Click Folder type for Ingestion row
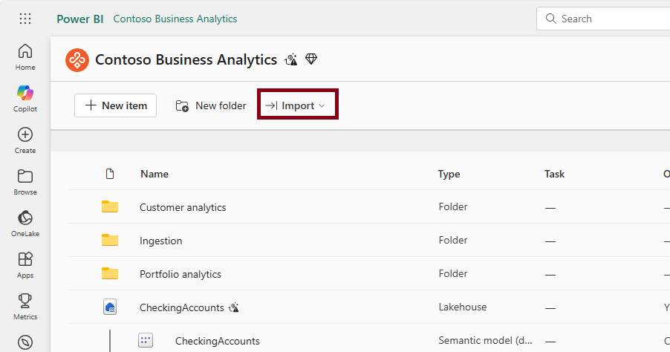 click(453, 240)
